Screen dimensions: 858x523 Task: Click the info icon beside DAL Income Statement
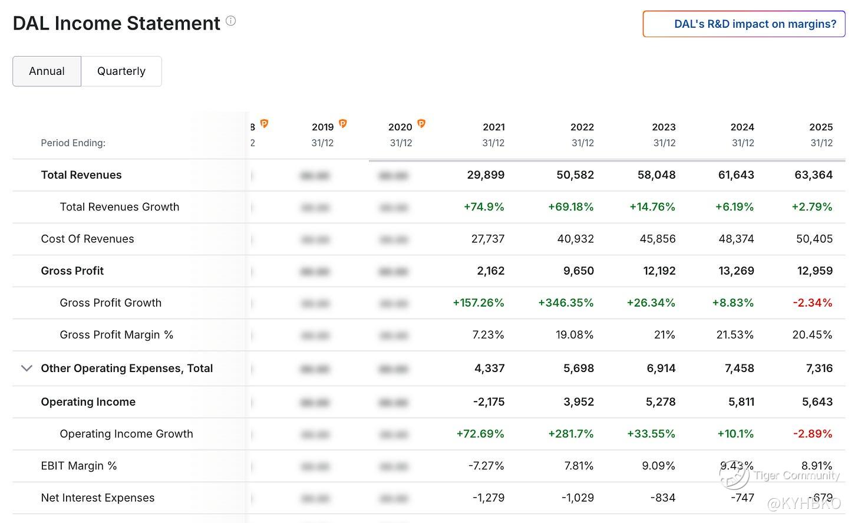tap(231, 21)
